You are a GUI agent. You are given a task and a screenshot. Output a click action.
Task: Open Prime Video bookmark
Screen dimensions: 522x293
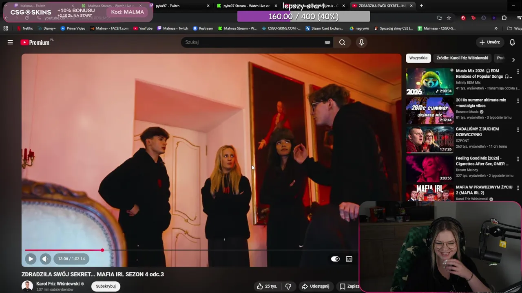[x=73, y=28]
